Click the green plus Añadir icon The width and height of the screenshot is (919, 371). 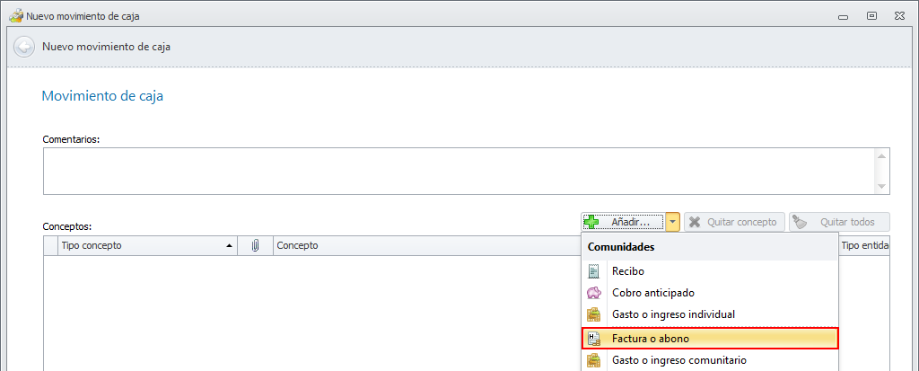tap(592, 222)
